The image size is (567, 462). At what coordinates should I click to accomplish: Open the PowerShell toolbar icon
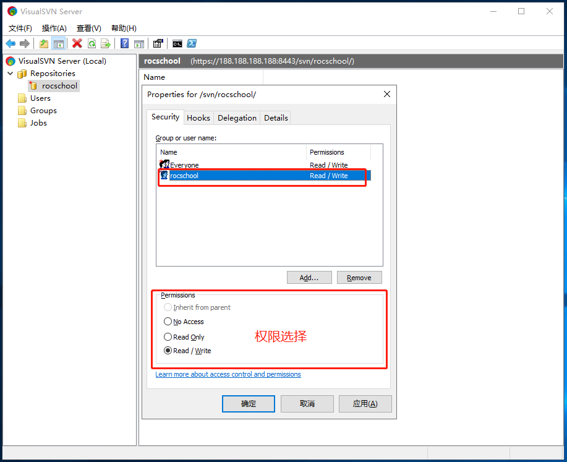pyautogui.click(x=192, y=44)
